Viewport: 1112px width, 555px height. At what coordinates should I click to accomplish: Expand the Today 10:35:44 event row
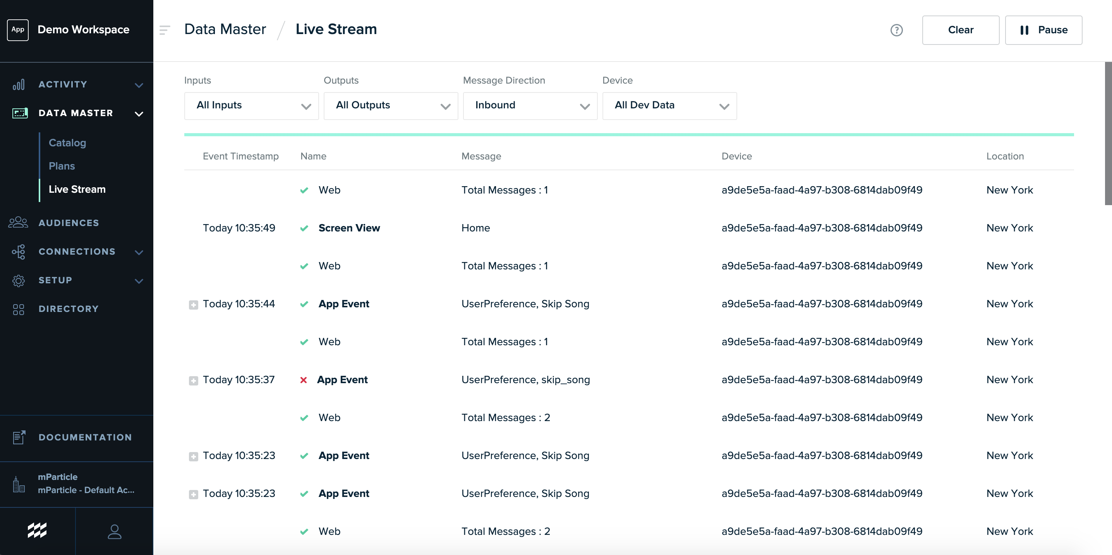pyautogui.click(x=193, y=305)
